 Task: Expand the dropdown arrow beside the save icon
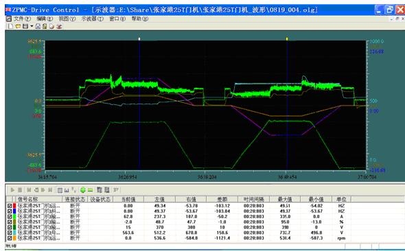tap(32, 26)
